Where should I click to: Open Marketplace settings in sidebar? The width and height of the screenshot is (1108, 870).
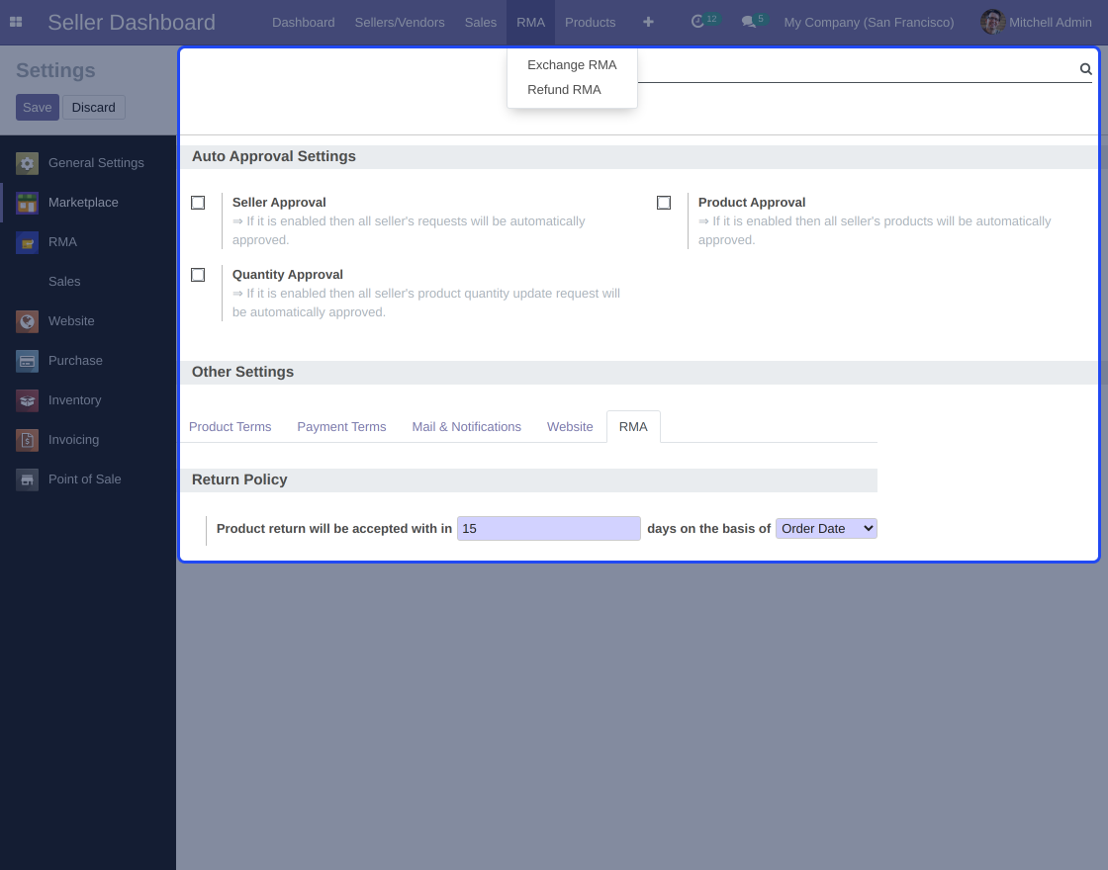click(88, 203)
